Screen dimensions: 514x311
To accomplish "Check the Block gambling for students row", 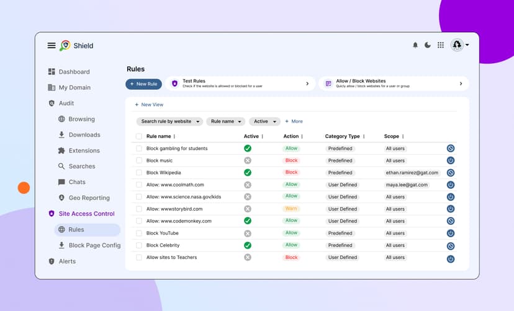I will (x=139, y=149).
